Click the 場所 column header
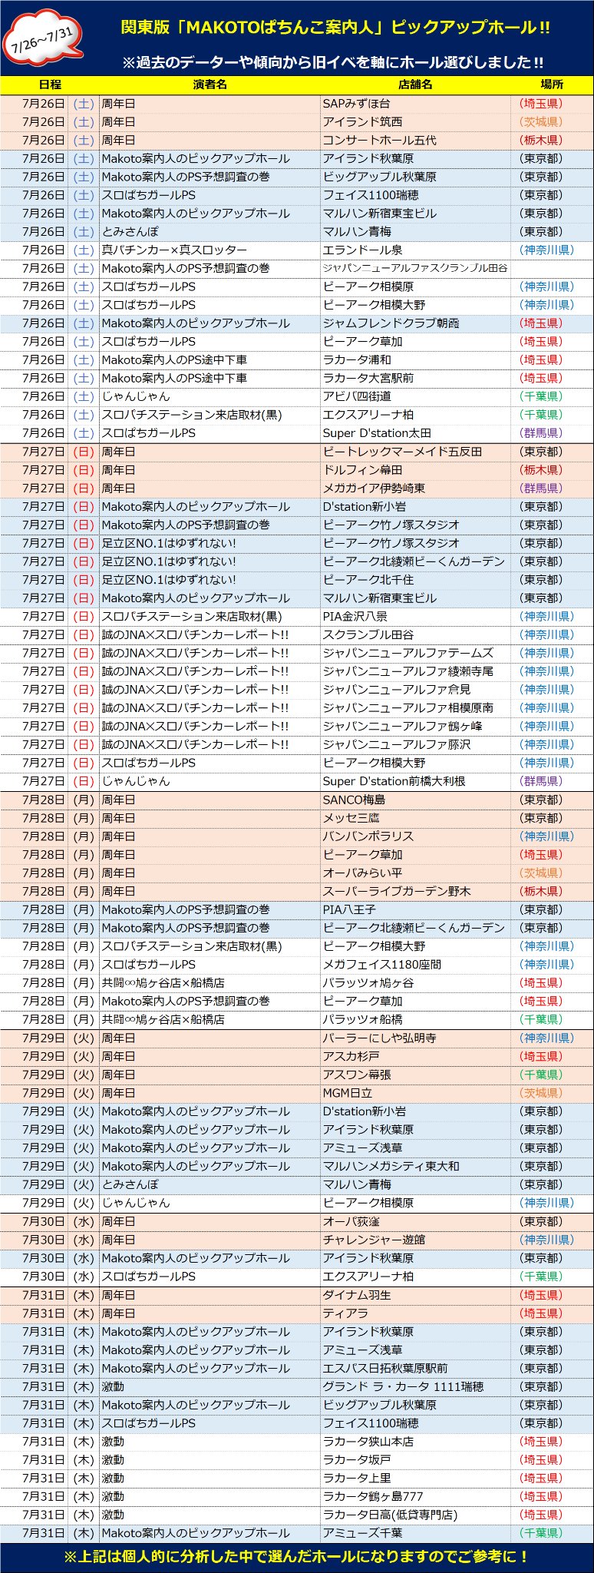594x1573 pixels. click(552, 84)
